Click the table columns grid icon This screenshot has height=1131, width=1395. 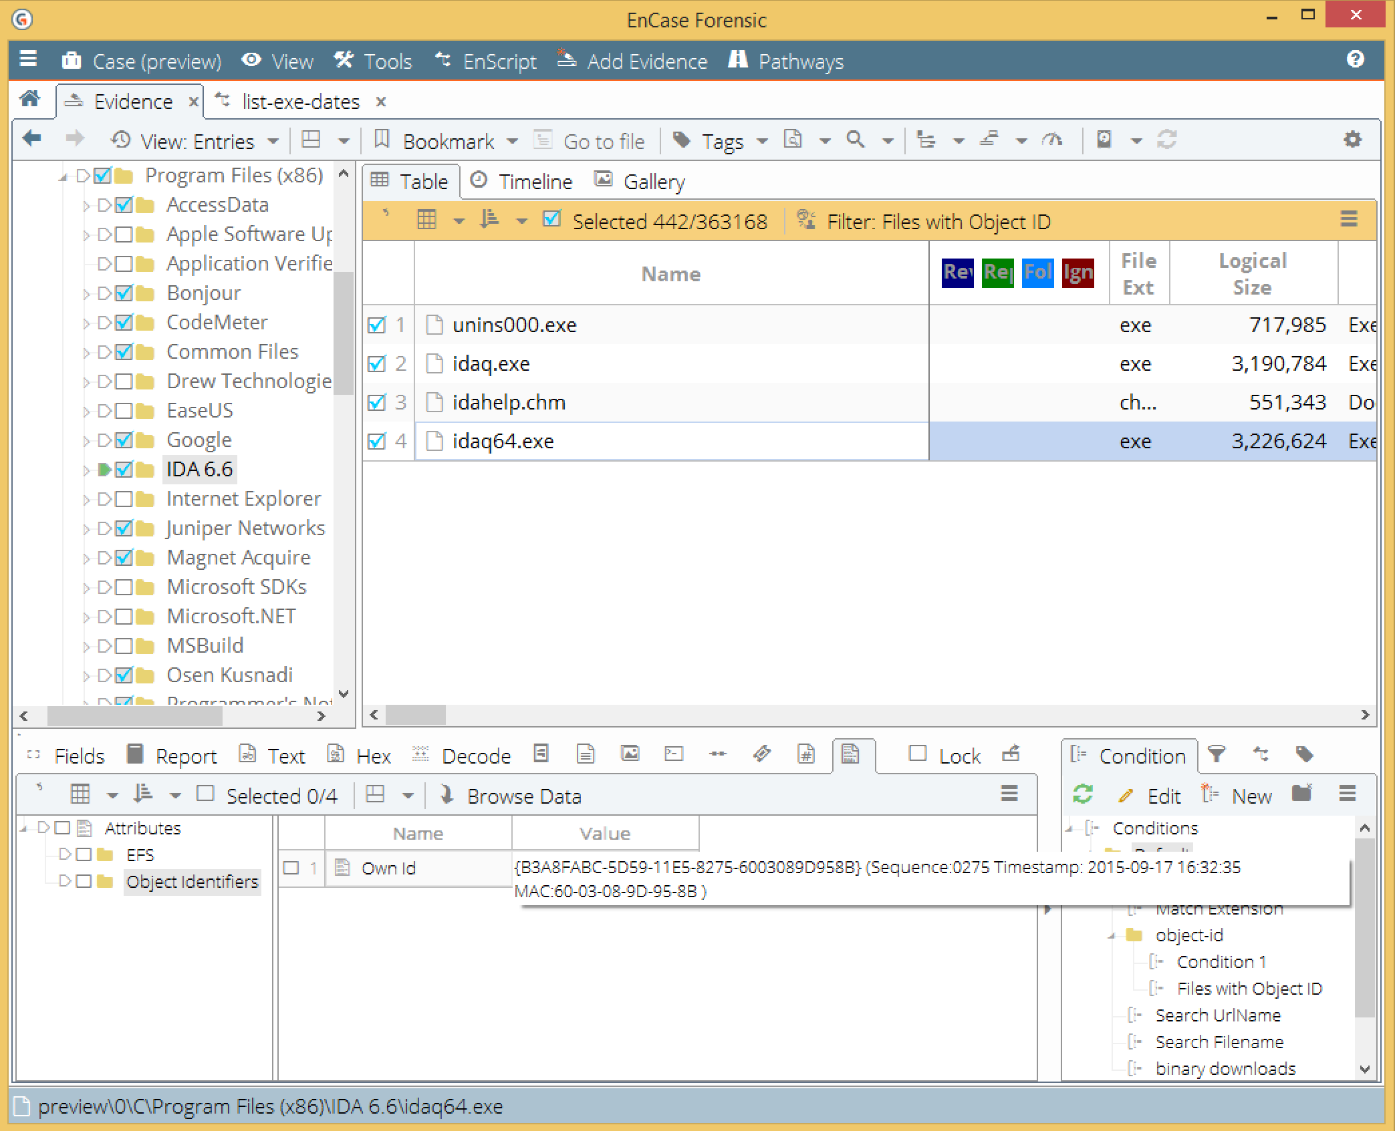tap(426, 220)
